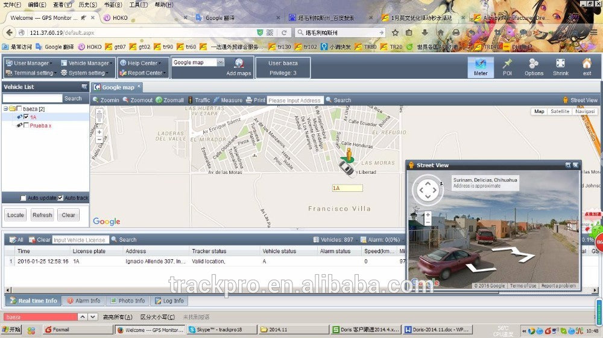Collapse the baeza vehicle group tree
This screenshot has width=603, height=338.
click(x=5, y=109)
